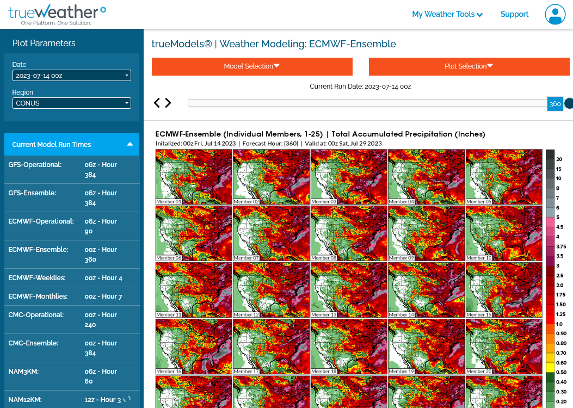Viewport: 573px width, 408px height.
Task: Select GFS-Operational model run row
Action: [72, 170]
